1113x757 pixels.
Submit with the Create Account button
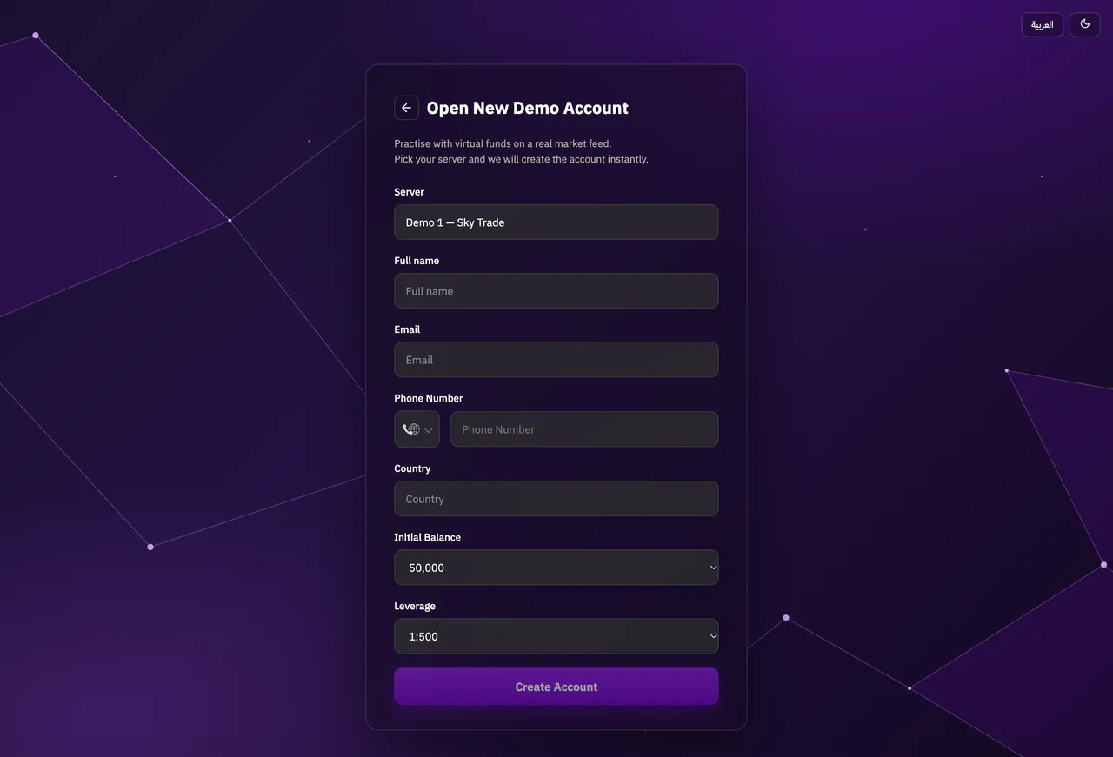point(556,687)
